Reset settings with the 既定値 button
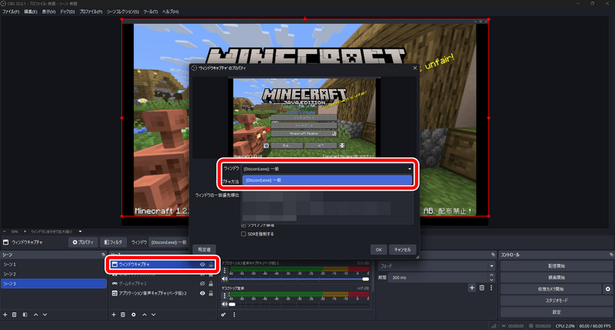Image resolution: width=615 pixels, height=330 pixels. point(204,249)
